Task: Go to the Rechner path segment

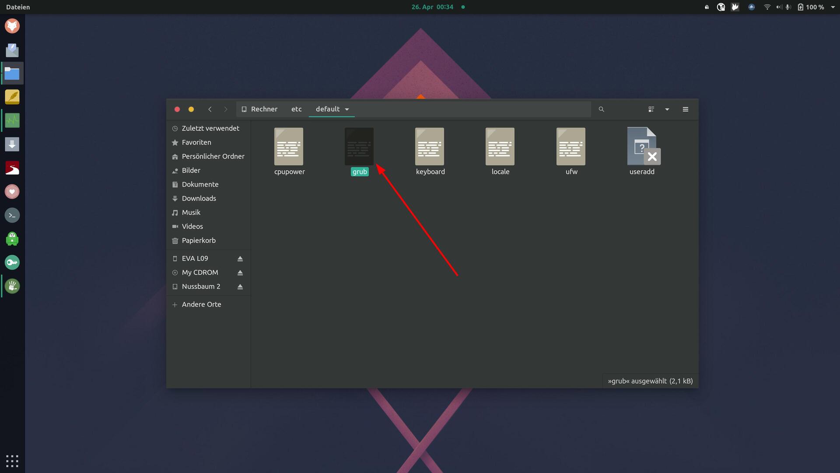Action: point(264,109)
